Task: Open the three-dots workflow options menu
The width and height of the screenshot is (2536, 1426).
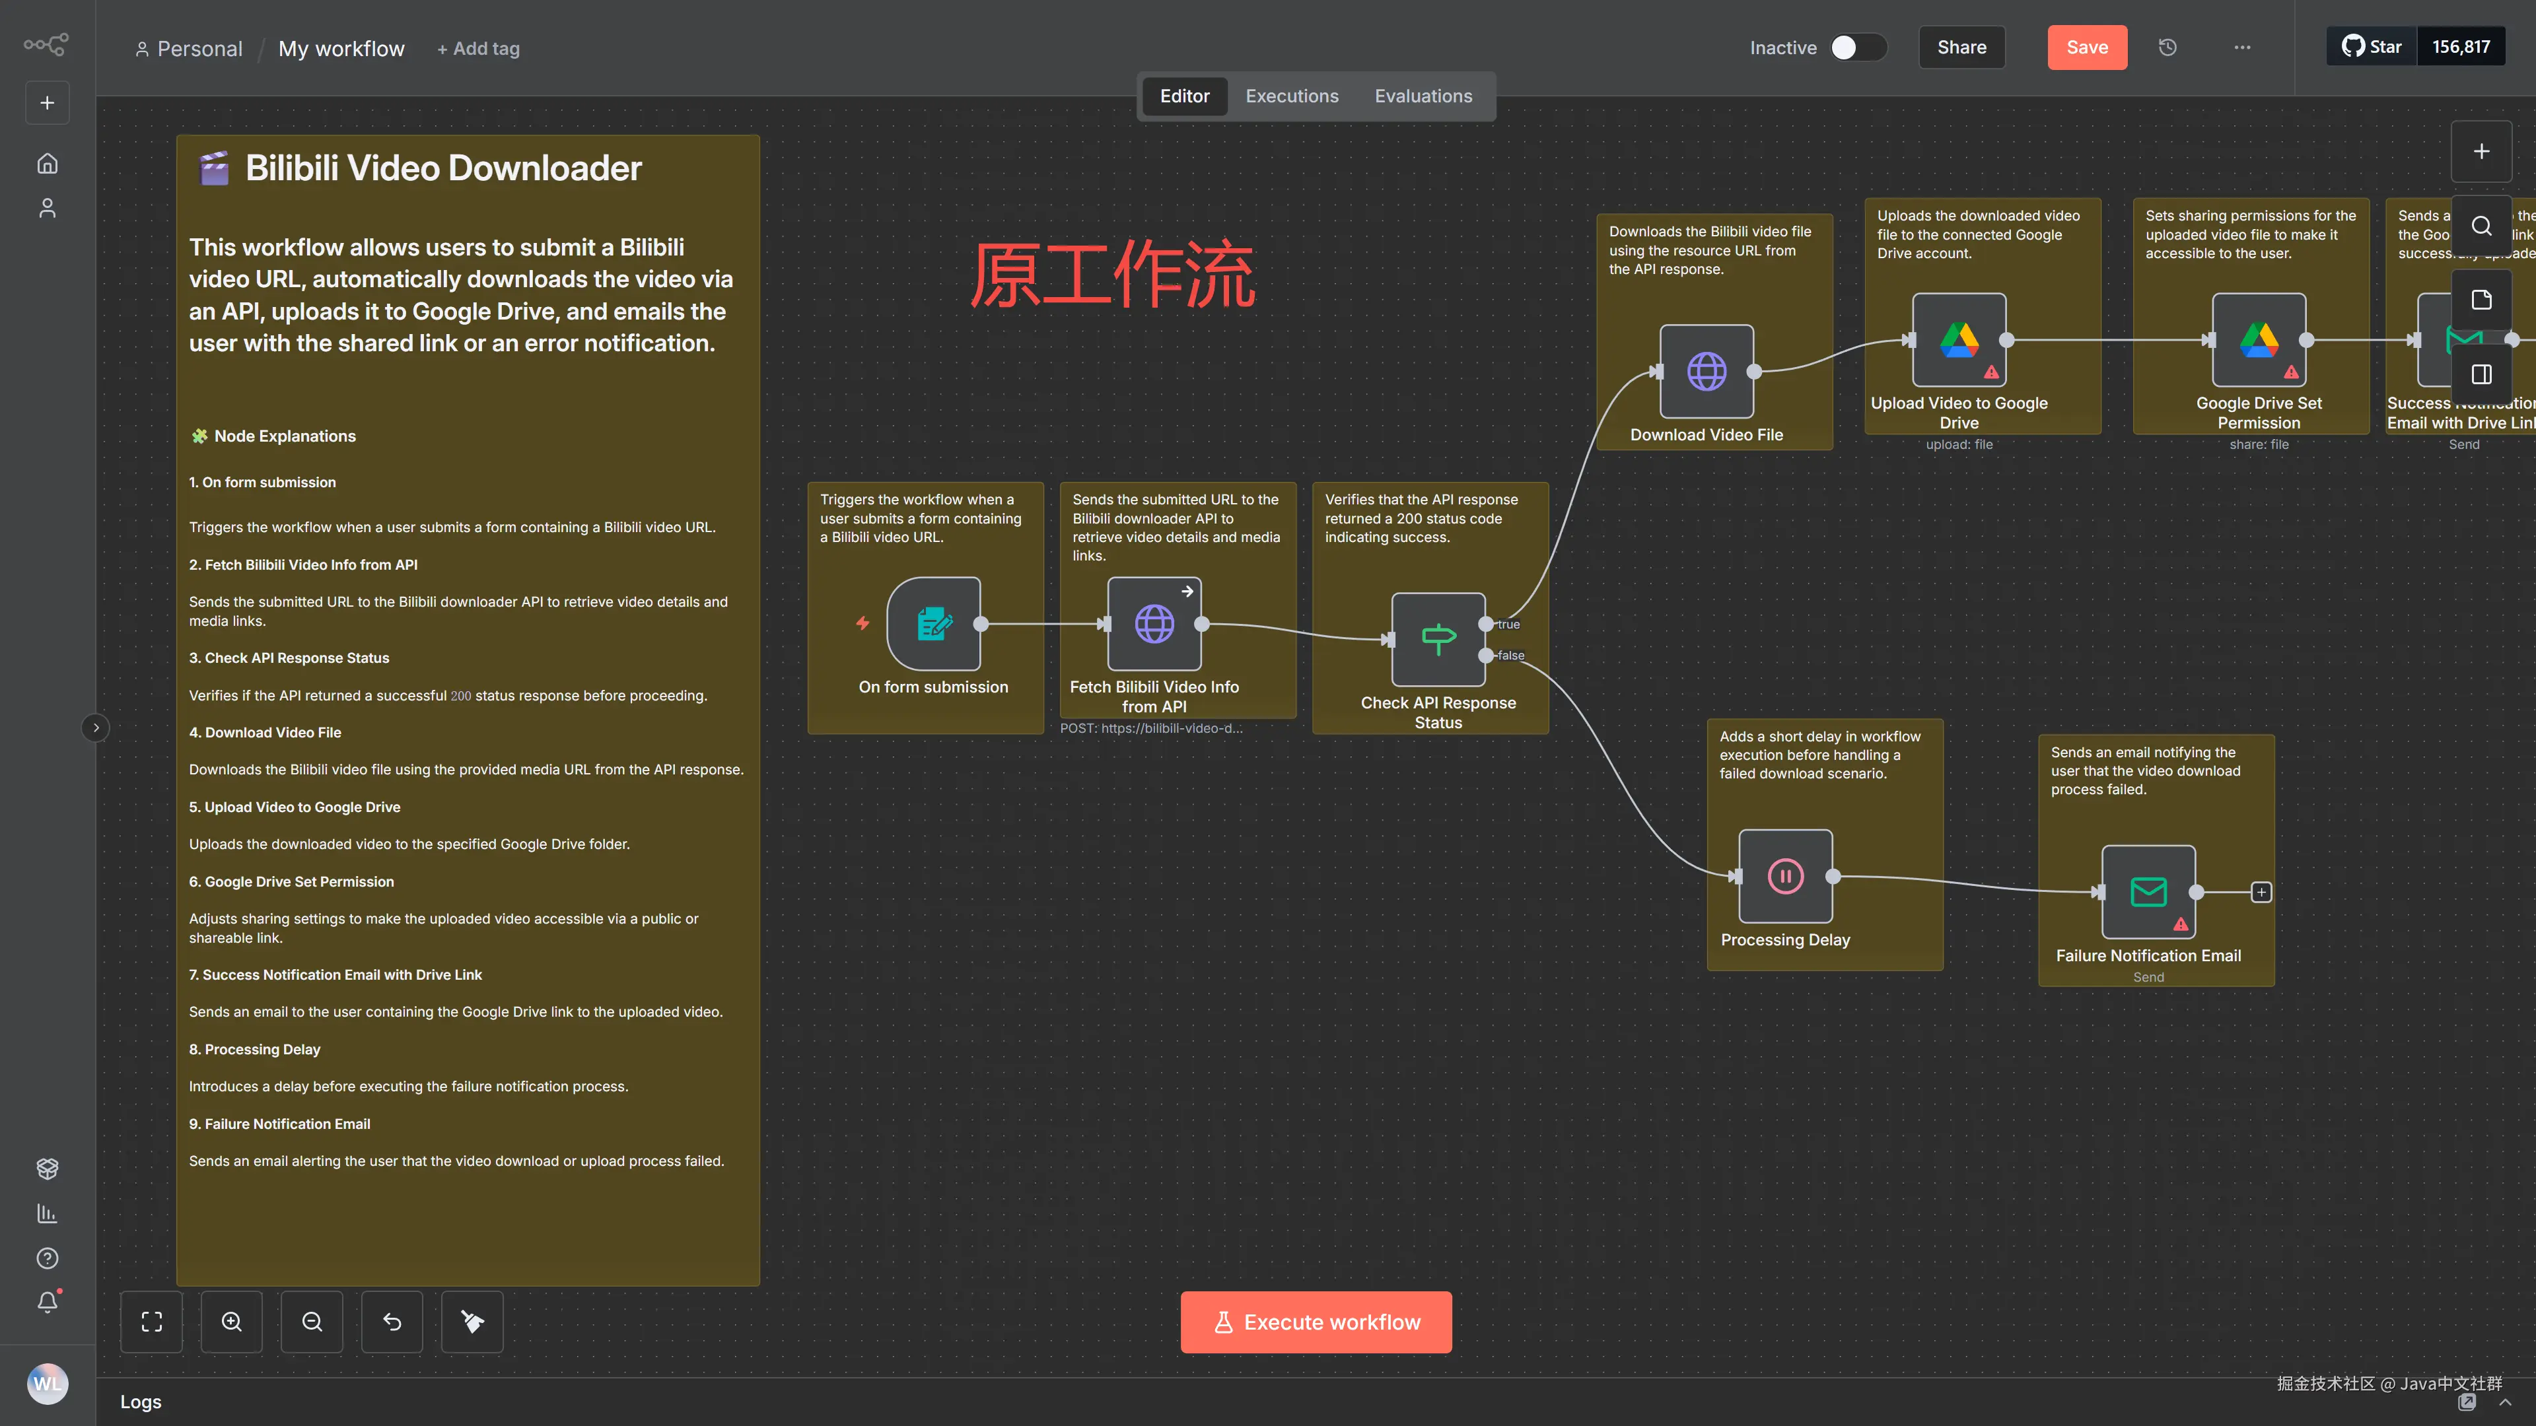Action: [x=2241, y=48]
